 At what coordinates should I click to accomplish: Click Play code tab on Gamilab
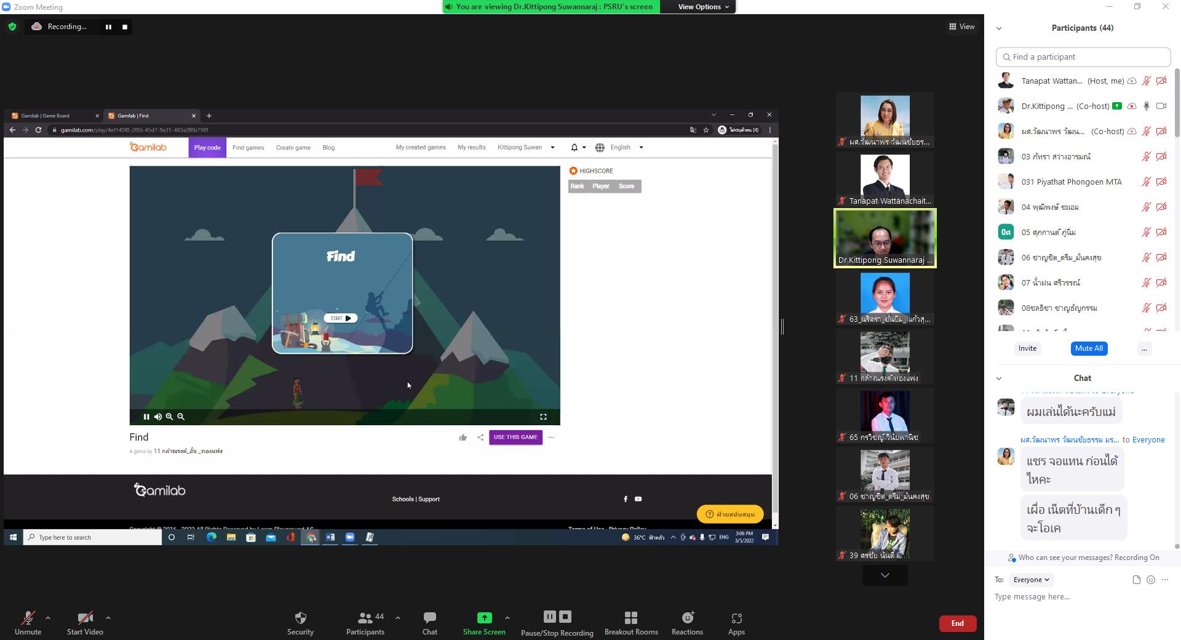tap(207, 148)
